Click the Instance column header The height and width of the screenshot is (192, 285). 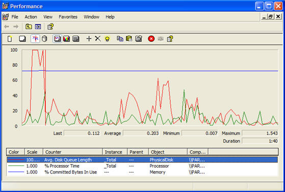pyautogui.click(x=115, y=152)
